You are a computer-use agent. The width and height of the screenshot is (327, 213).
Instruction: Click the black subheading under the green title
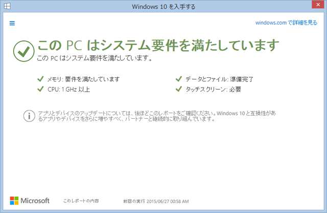pos(95,58)
